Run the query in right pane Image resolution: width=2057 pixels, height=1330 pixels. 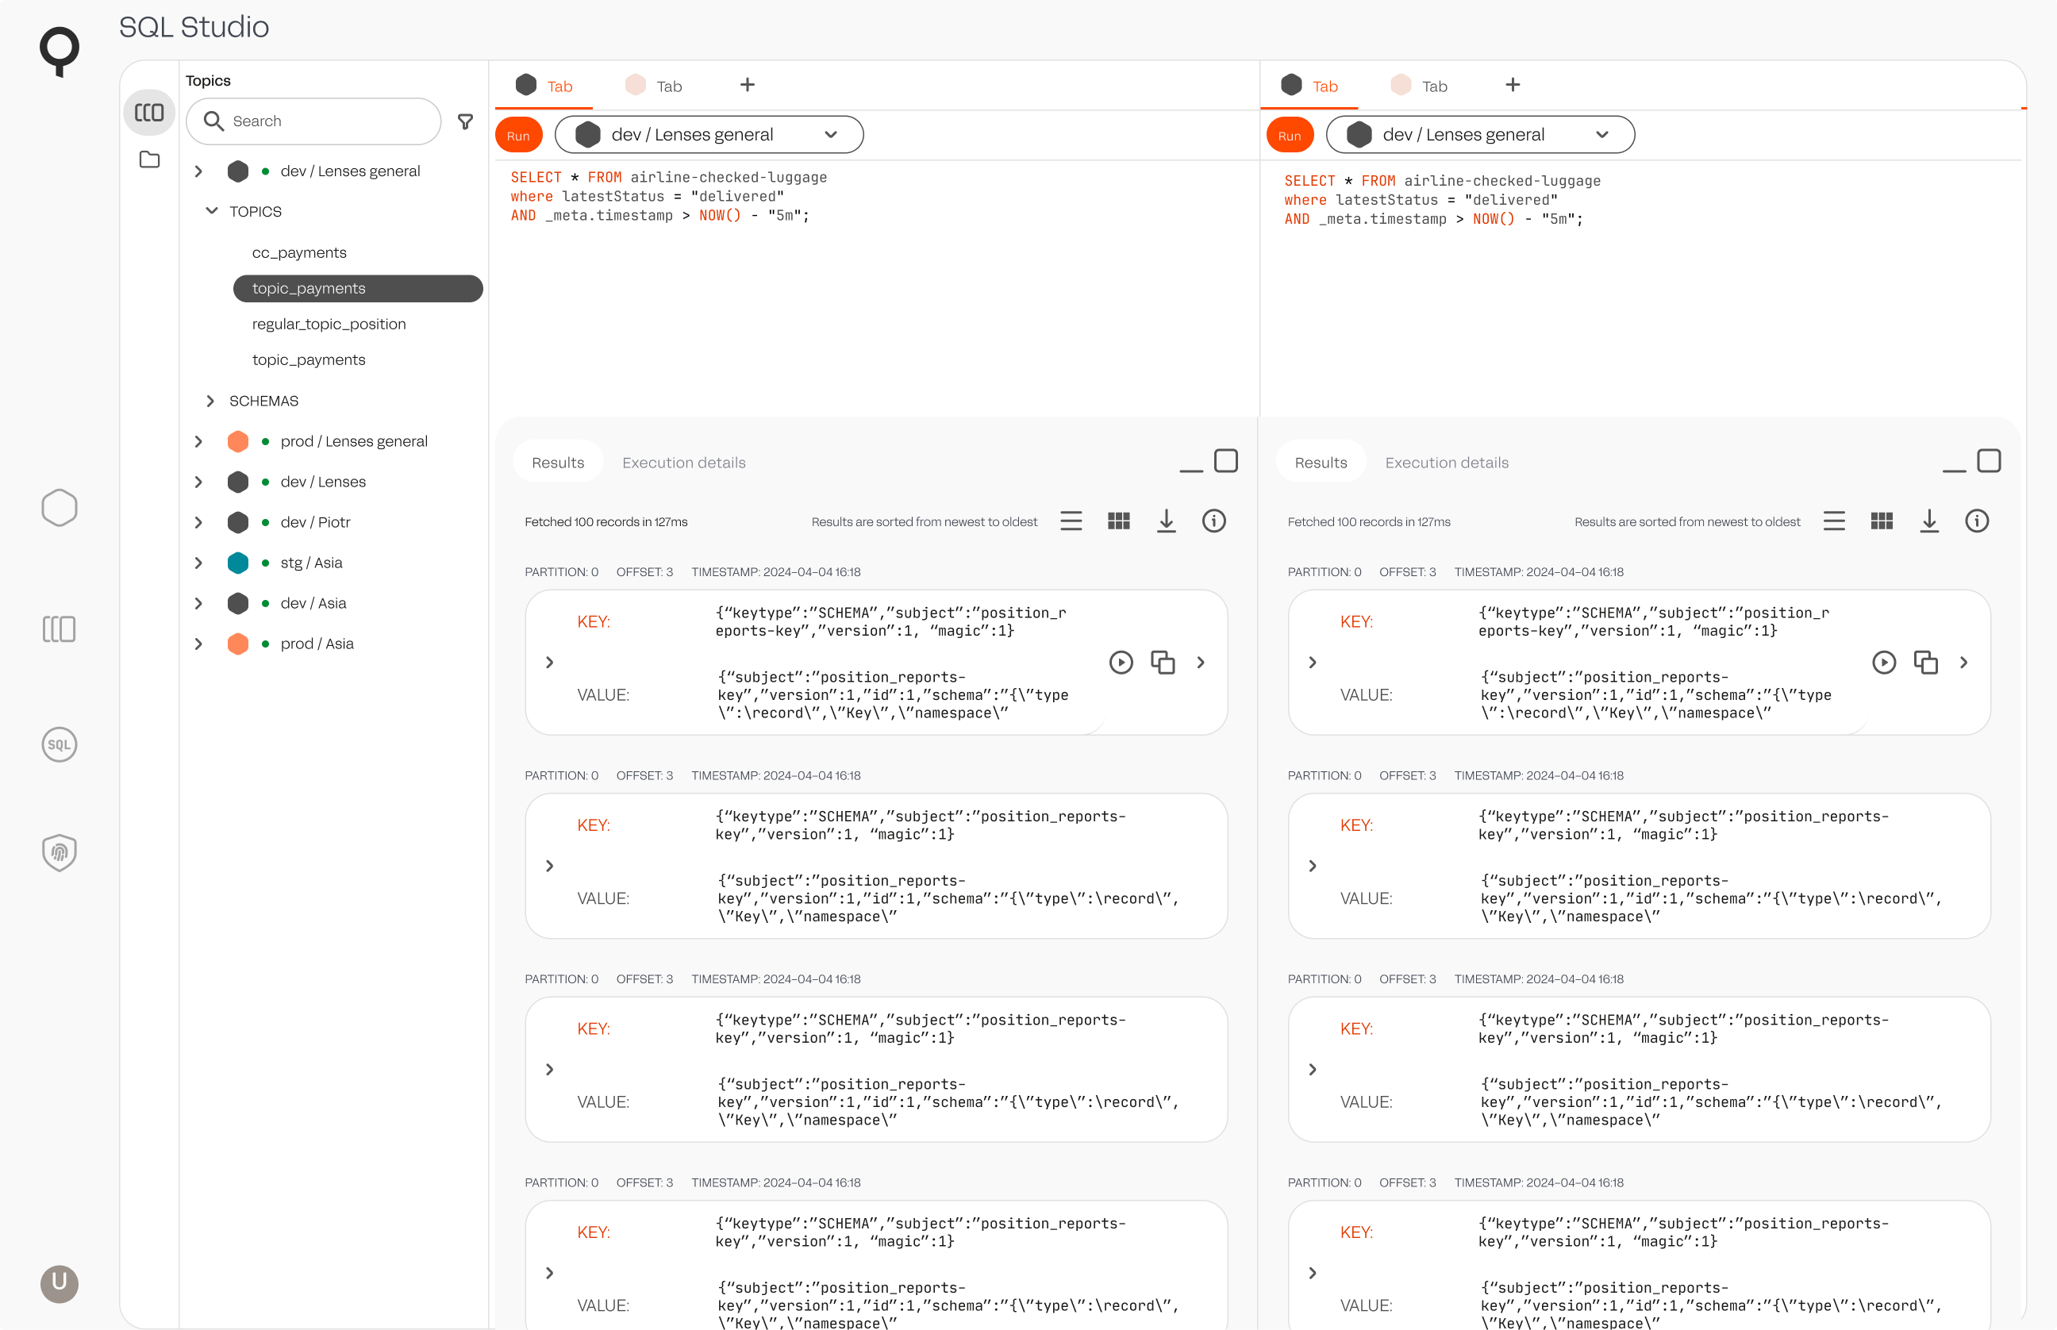[1290, 136]
